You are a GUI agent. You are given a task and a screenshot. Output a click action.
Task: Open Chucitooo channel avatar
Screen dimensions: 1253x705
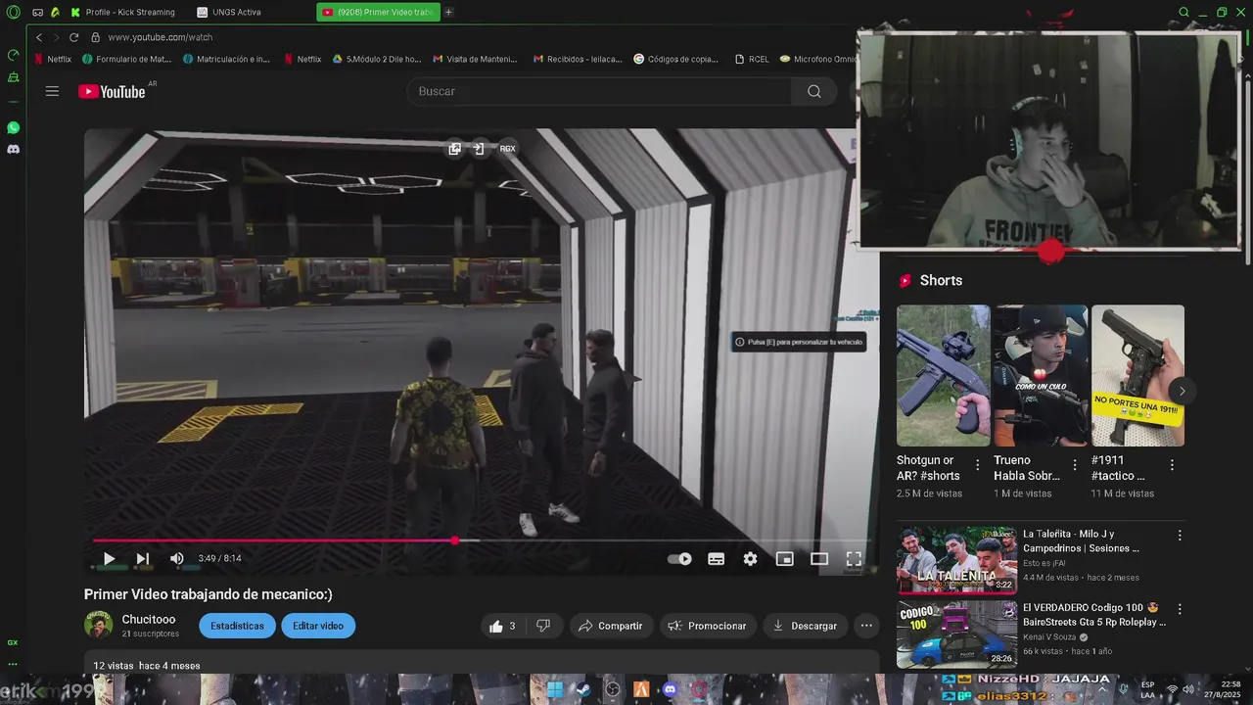pyautogui.click(x=98, y=625)
